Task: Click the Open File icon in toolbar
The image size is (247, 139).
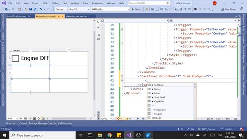Action: coord(26,9)
